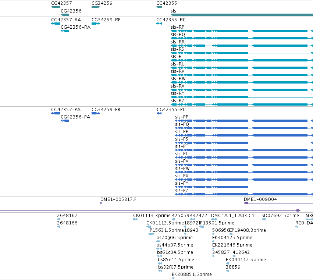Select bs61c04.5prime EST

tap(175, 252)
